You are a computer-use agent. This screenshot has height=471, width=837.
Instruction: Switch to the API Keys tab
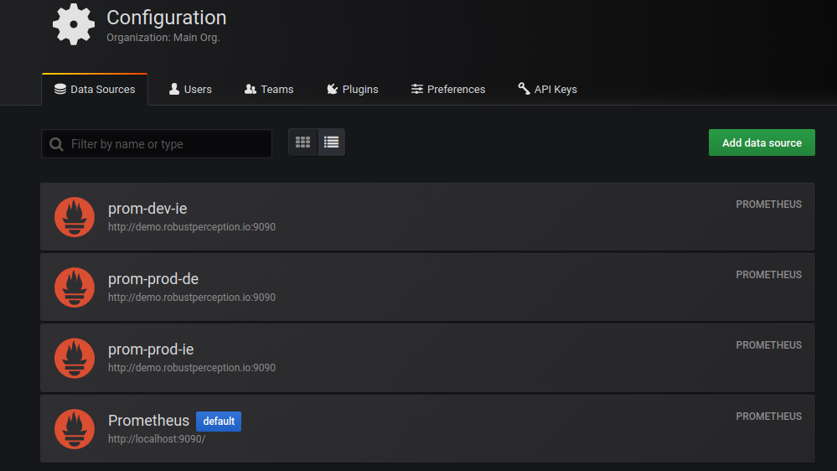click(547, 89)
